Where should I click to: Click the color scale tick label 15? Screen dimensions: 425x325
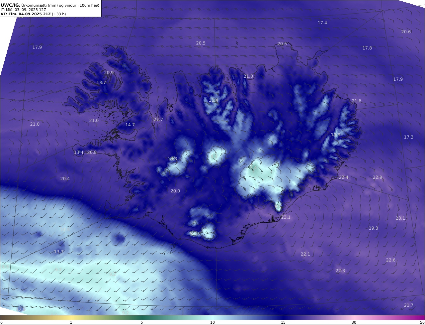(283, 322)
